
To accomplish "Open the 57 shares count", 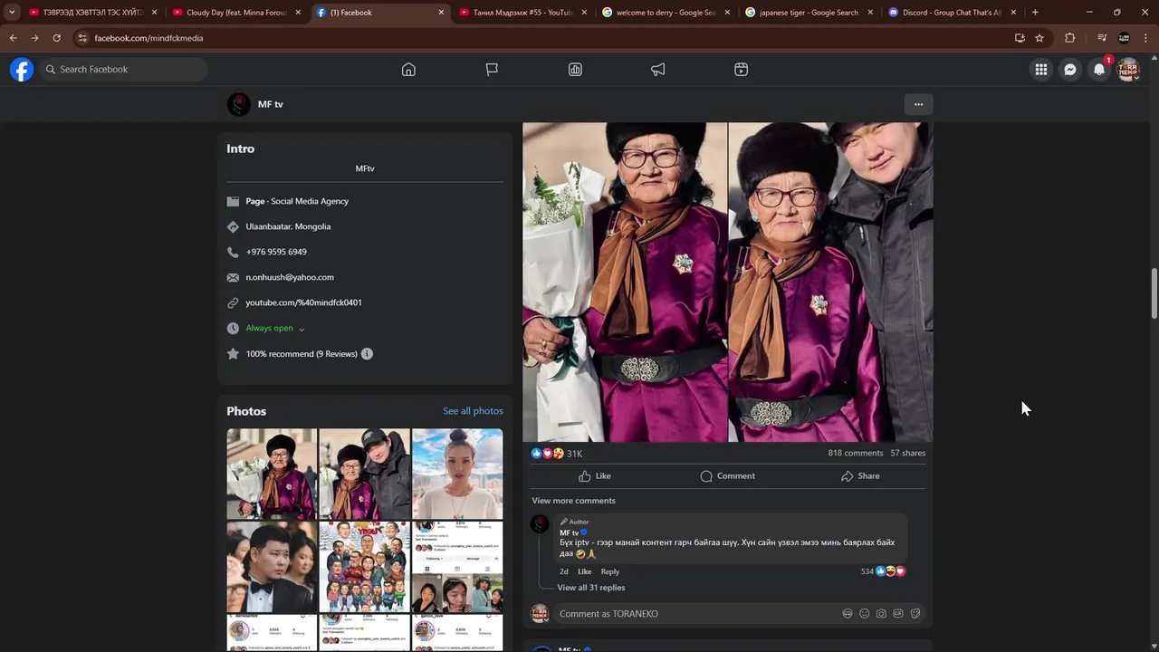I will 907,453.
